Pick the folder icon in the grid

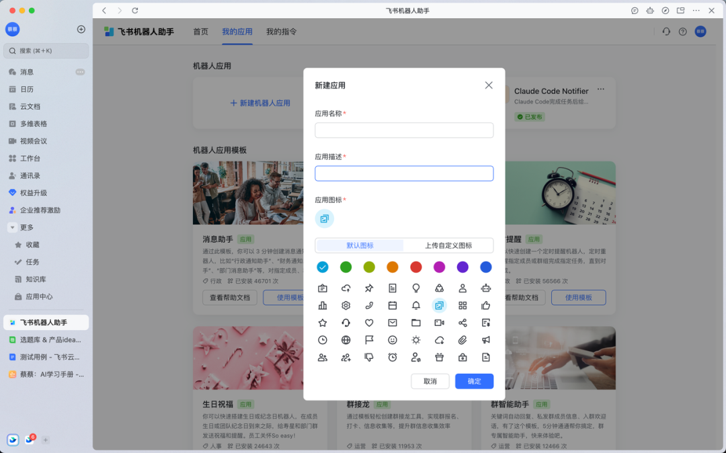pos(416,323)
